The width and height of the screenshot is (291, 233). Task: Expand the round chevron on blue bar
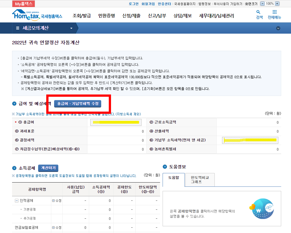pyautogui.click(x=278, y=28)
